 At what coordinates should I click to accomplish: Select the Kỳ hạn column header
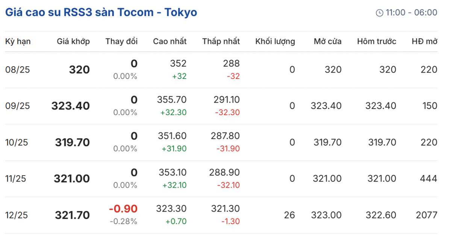pos(18,41)
